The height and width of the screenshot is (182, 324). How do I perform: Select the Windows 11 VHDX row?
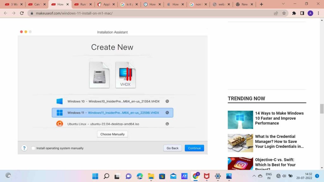[113, 113]
